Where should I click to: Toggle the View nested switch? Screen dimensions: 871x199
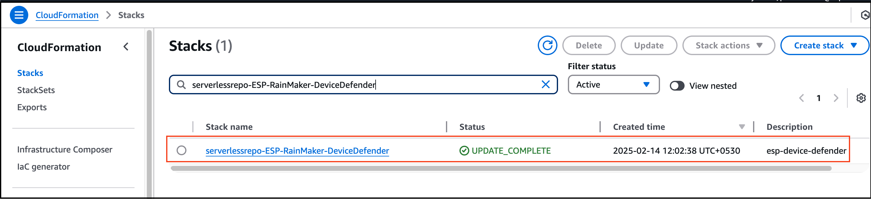pos(677,86)
